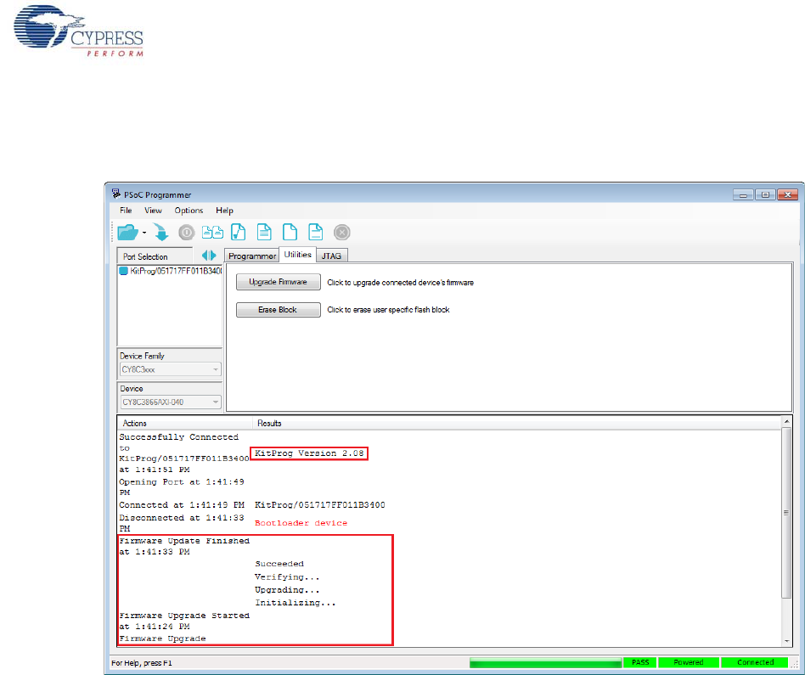Click the 'KitProg Version 2.08' result text
This screenshot has width=805, height=675.
[309, 453]
